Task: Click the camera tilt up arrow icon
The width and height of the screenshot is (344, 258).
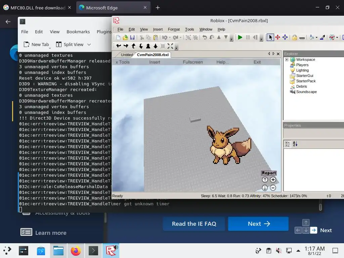Action: [x=133, y=46]
